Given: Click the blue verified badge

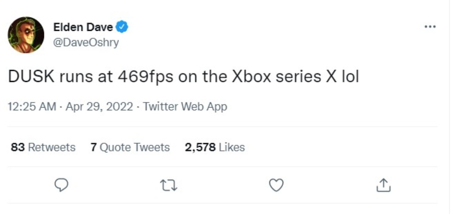Looking at the screenshot, I should click(x=122, y=27).
